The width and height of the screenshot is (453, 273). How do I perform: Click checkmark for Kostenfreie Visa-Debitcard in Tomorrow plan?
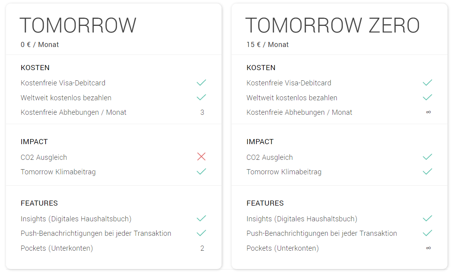click(201, 83)
